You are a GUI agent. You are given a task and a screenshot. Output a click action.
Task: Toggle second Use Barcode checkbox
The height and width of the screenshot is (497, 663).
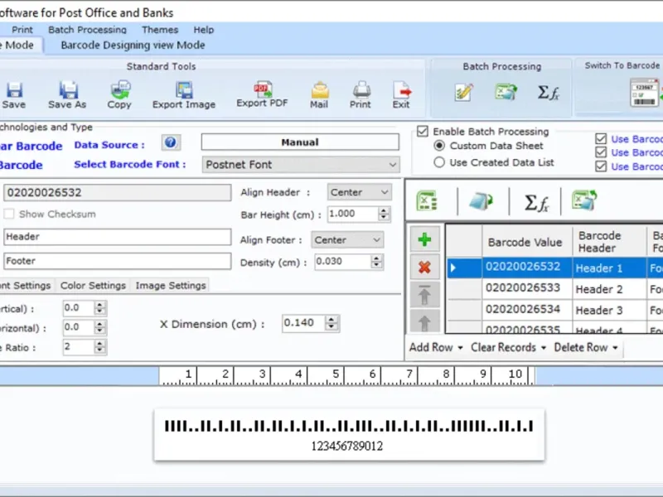(x=601, y=152)
